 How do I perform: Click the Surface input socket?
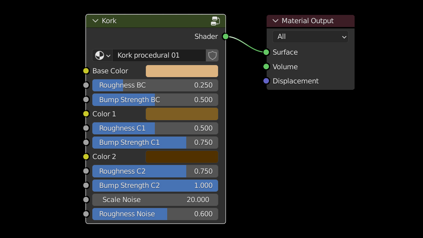tap(266, 52)
